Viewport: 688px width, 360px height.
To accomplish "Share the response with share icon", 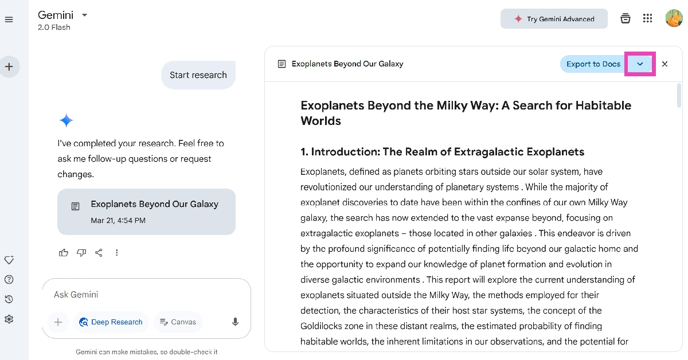I will (99, 253).
